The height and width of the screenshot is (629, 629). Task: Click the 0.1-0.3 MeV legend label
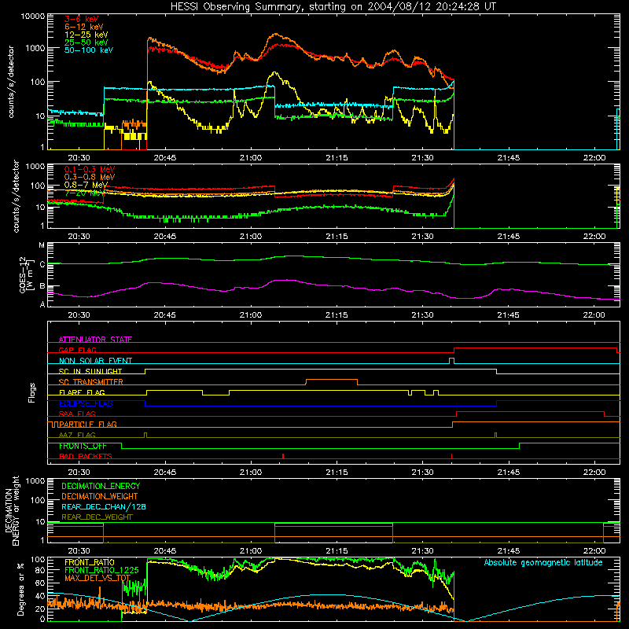click(90, 169)
